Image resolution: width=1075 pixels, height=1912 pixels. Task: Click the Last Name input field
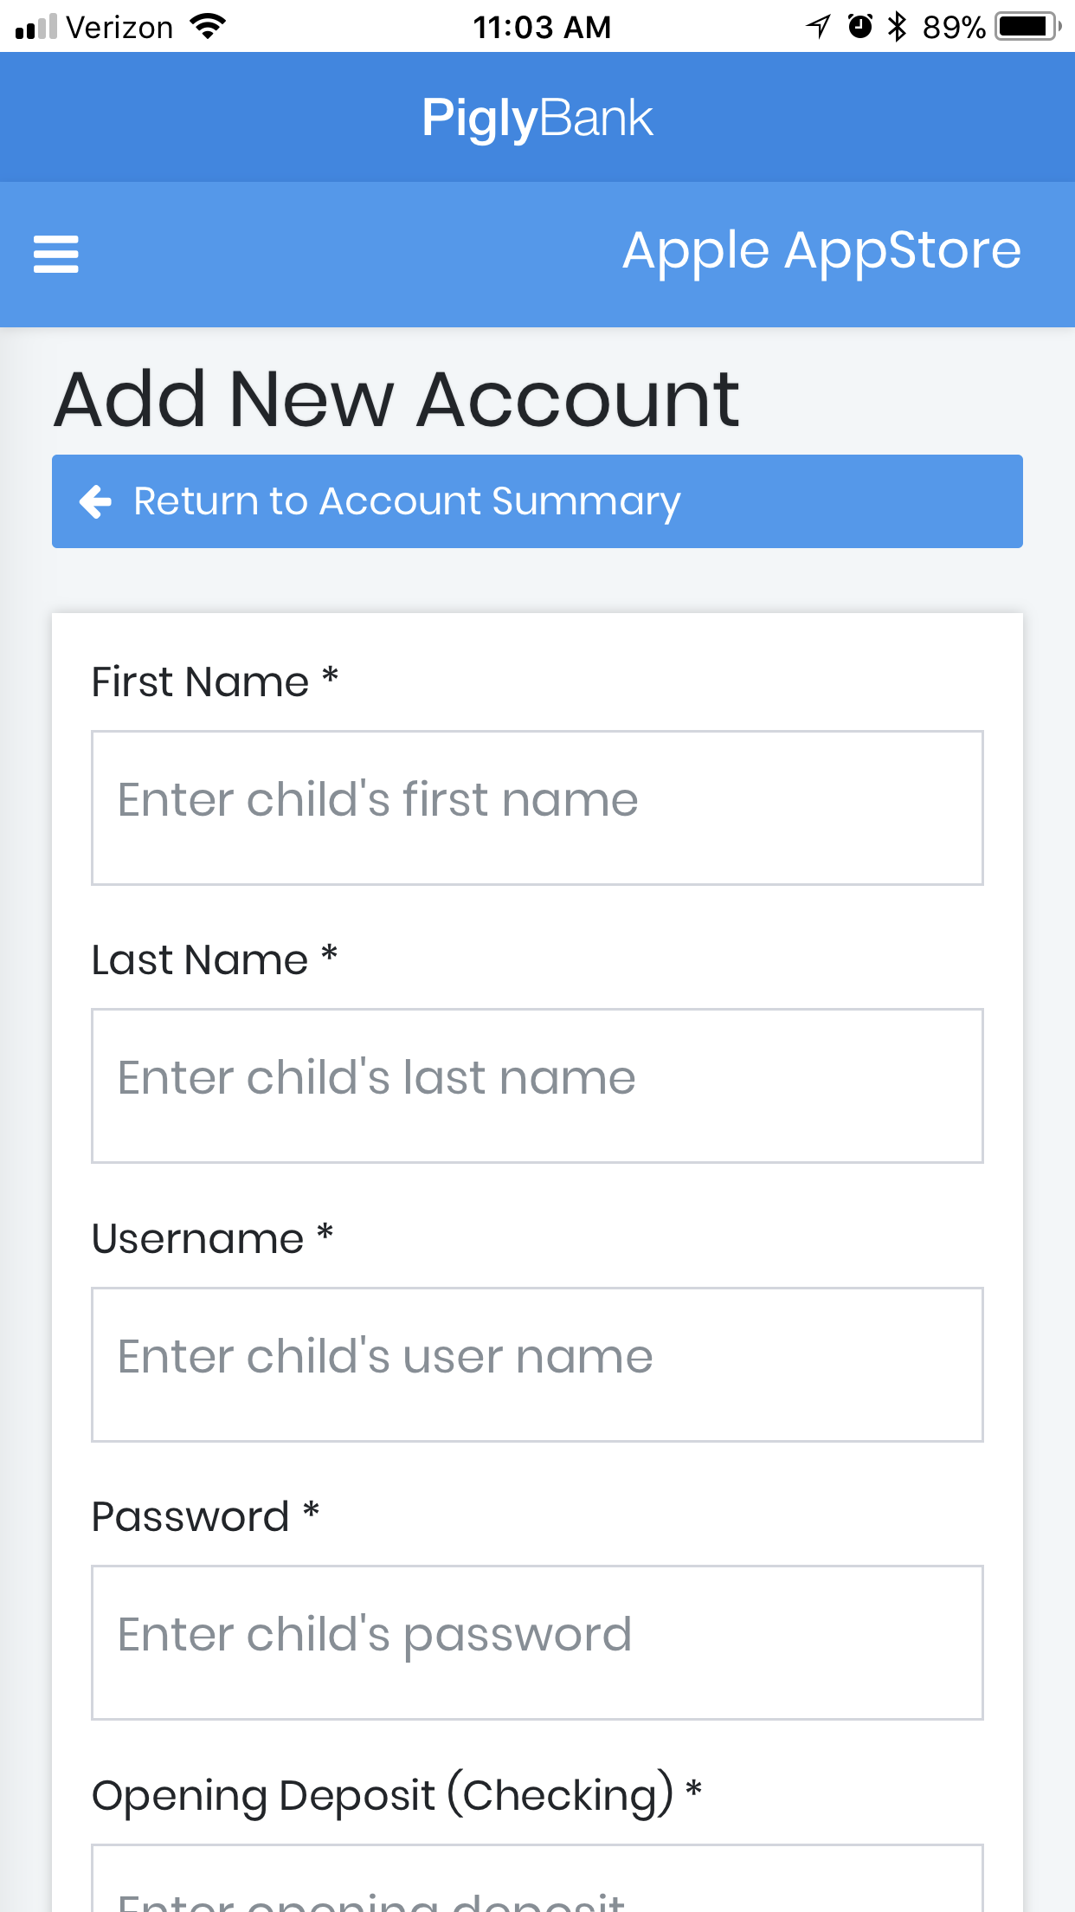537,1085
